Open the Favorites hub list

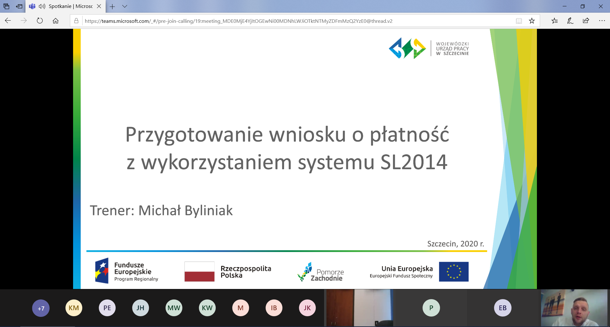(554, 21)
